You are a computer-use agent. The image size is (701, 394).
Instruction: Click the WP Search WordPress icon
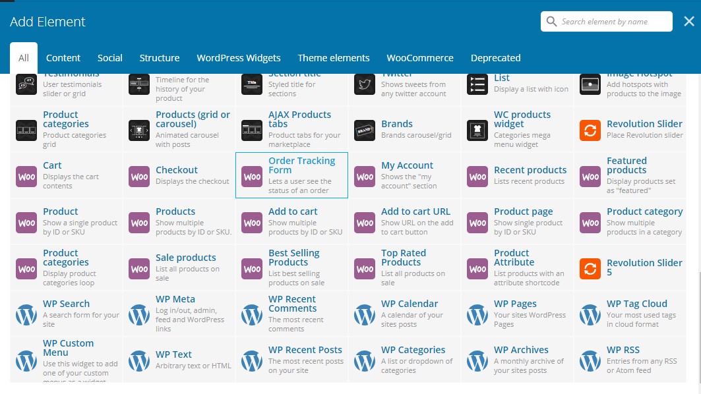(26, 315)
